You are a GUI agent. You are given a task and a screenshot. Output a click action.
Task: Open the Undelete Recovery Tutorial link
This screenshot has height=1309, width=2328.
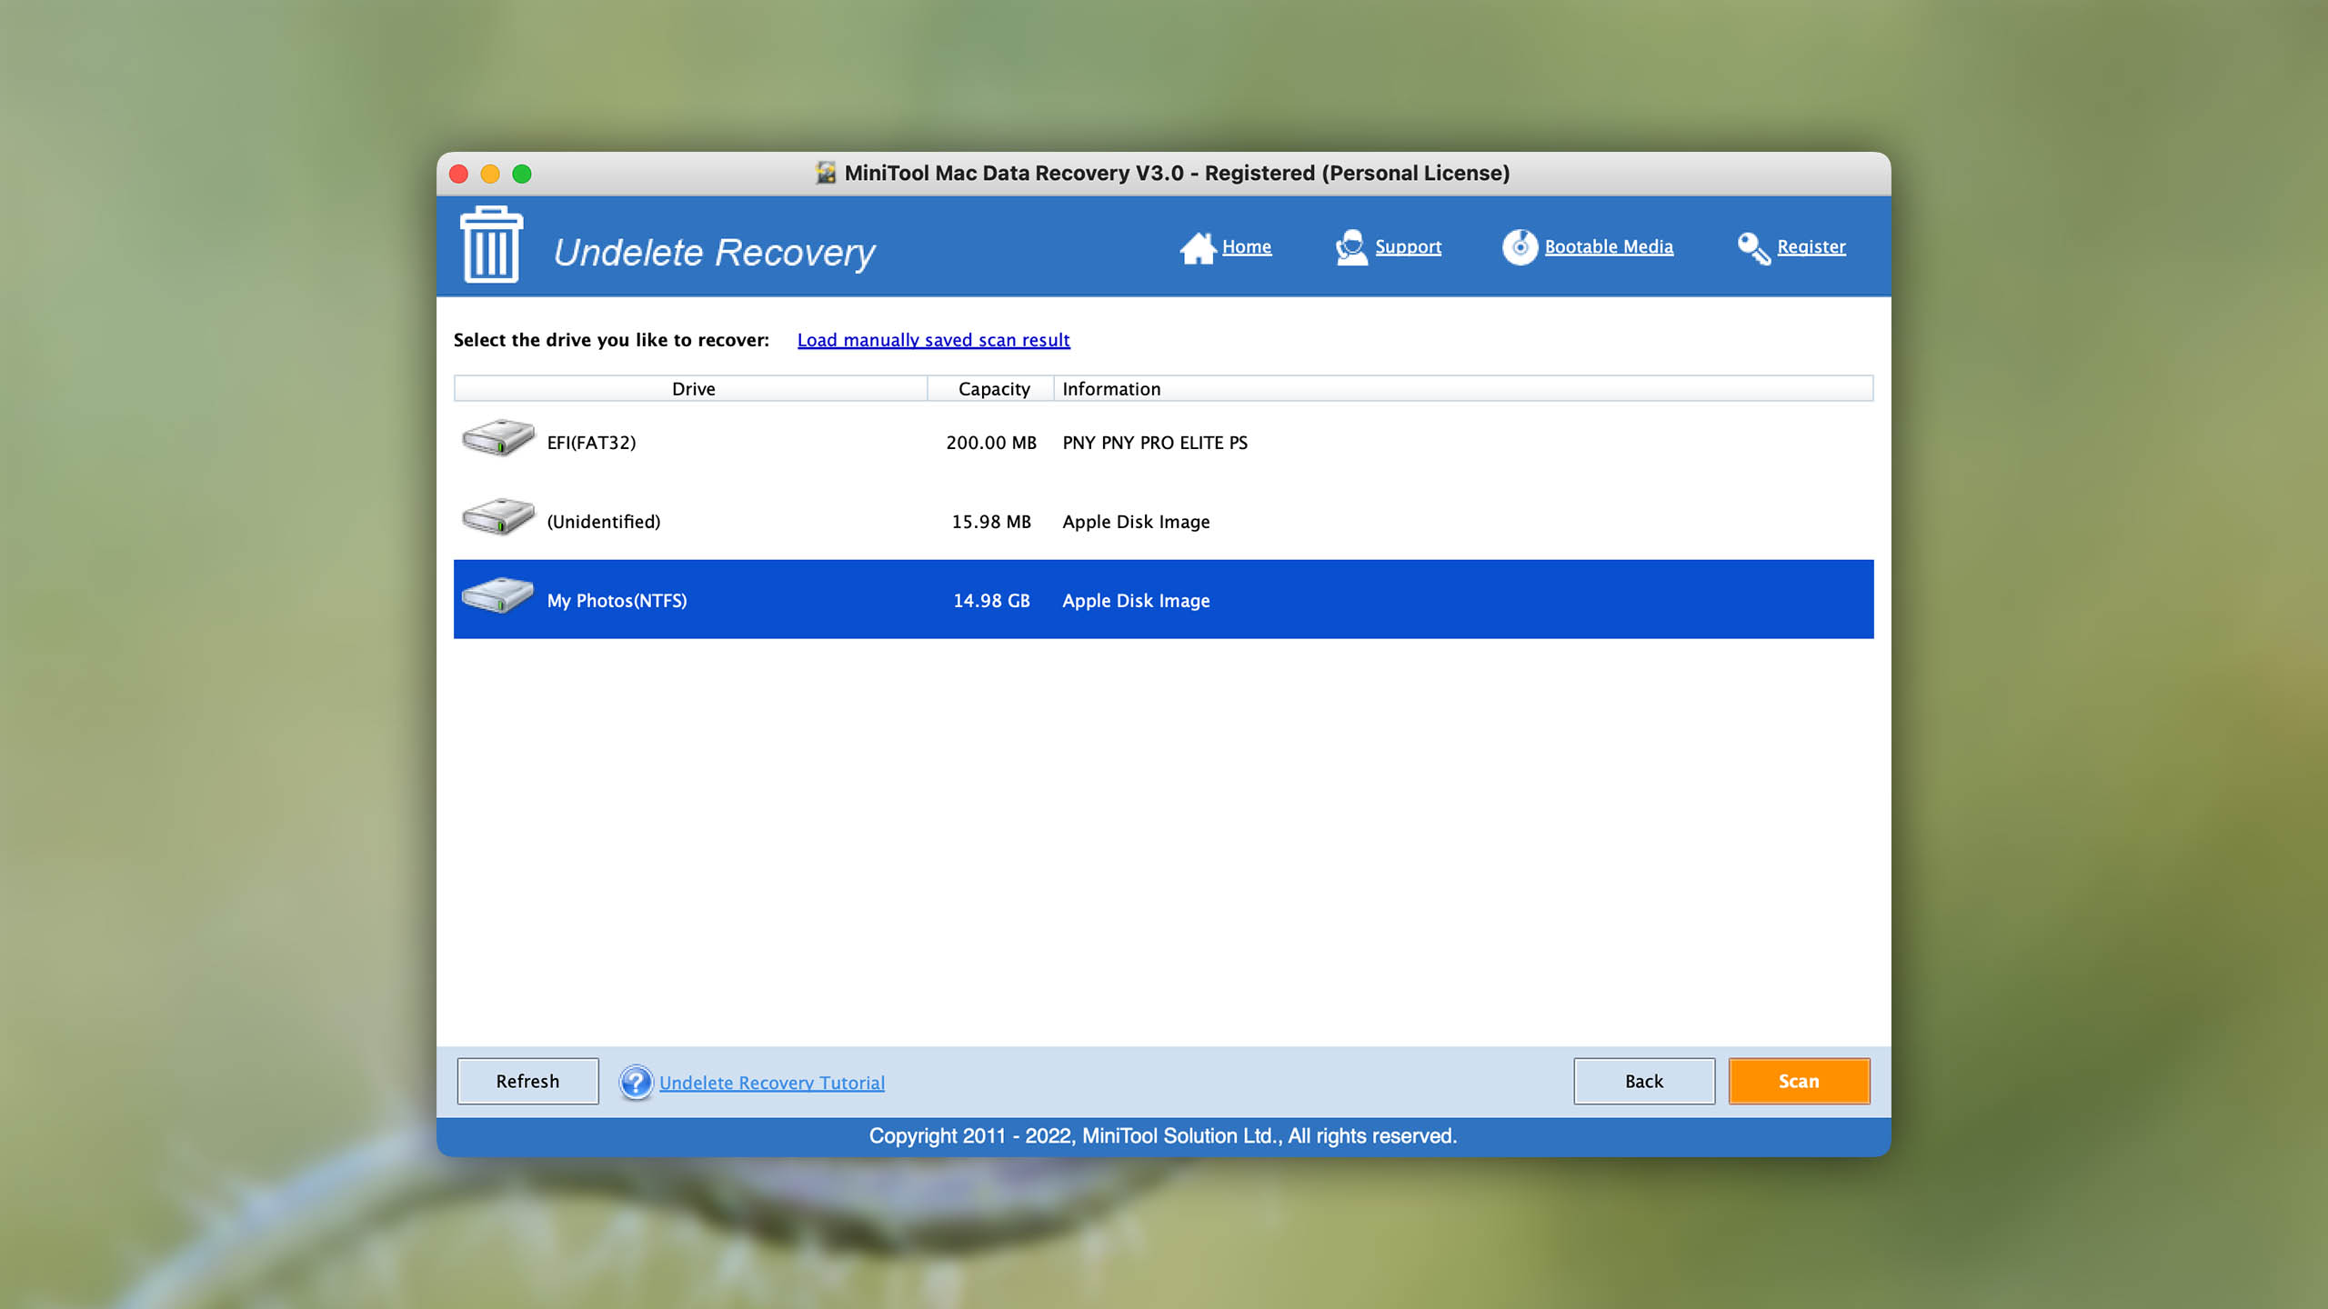pyautogui.click(x=771, y=1083)
